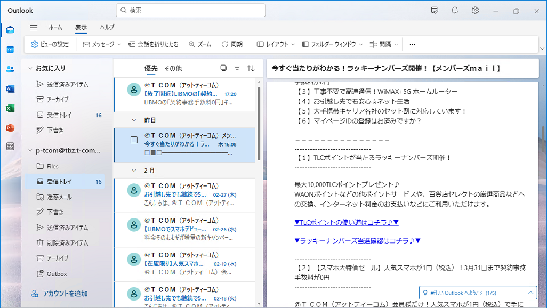547x308 pixels.
Task: Tick the checkbox on the selected ラッキーナンバーズ mail
Action: coord(134,140)
